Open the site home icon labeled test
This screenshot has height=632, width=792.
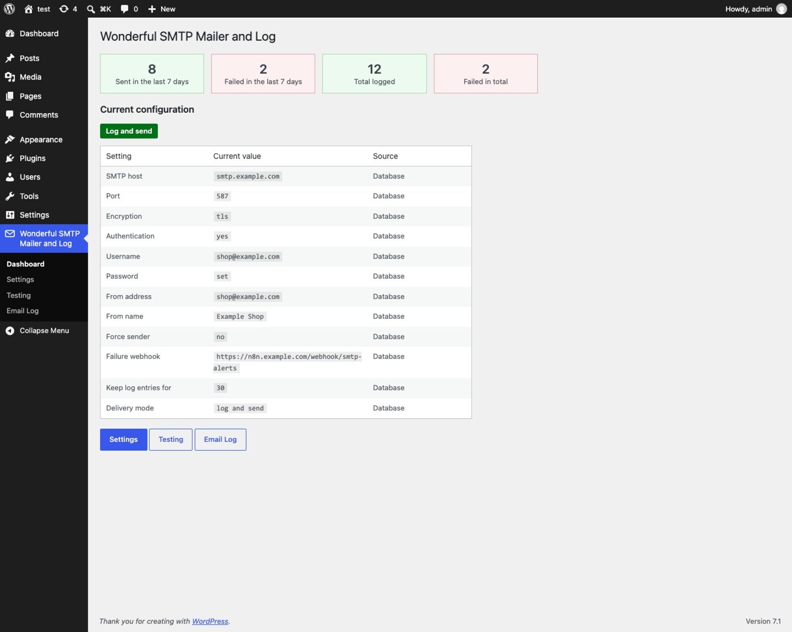29,9
